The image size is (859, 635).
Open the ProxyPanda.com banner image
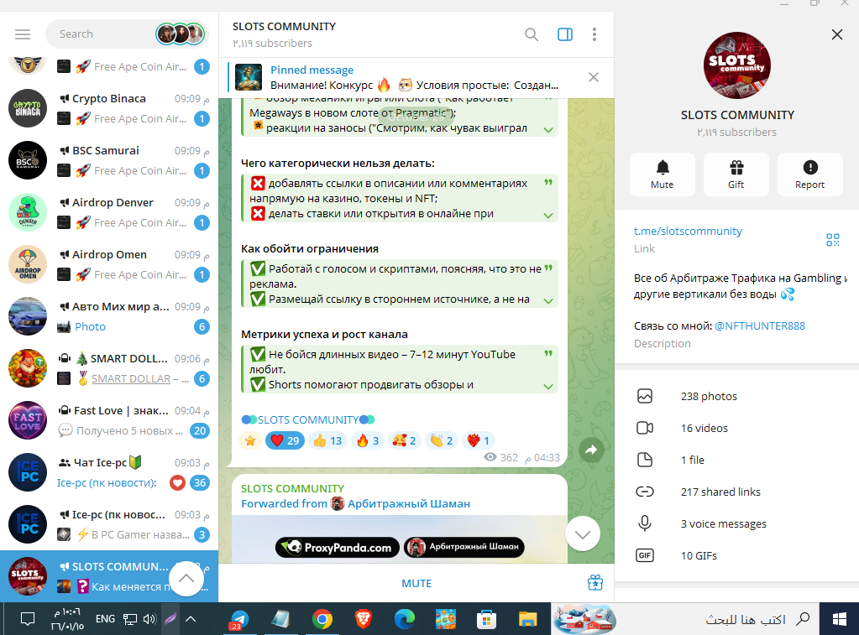(x=400, y=539)
